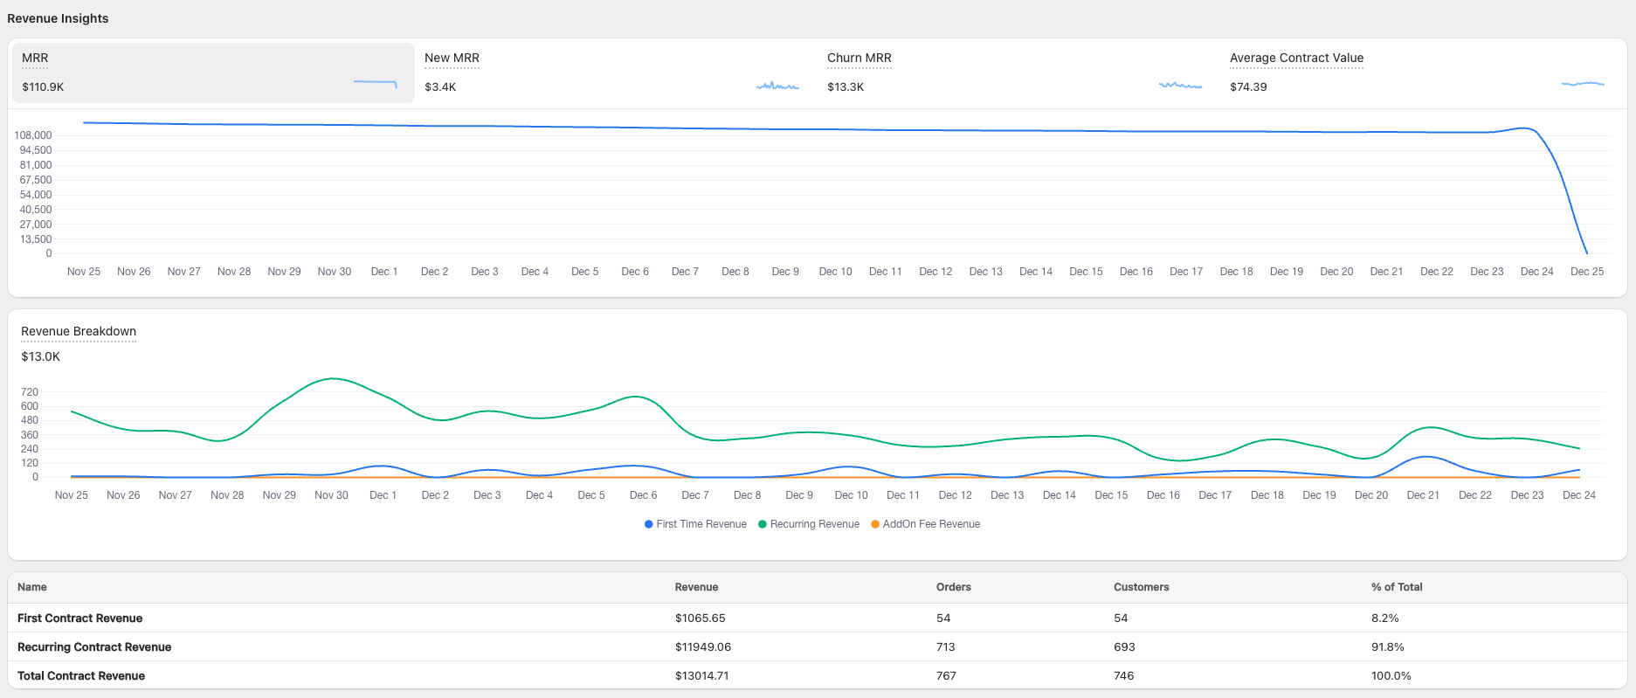
Task: Click the Revenue Breakdown title link
Action: [x=79, y=331]
